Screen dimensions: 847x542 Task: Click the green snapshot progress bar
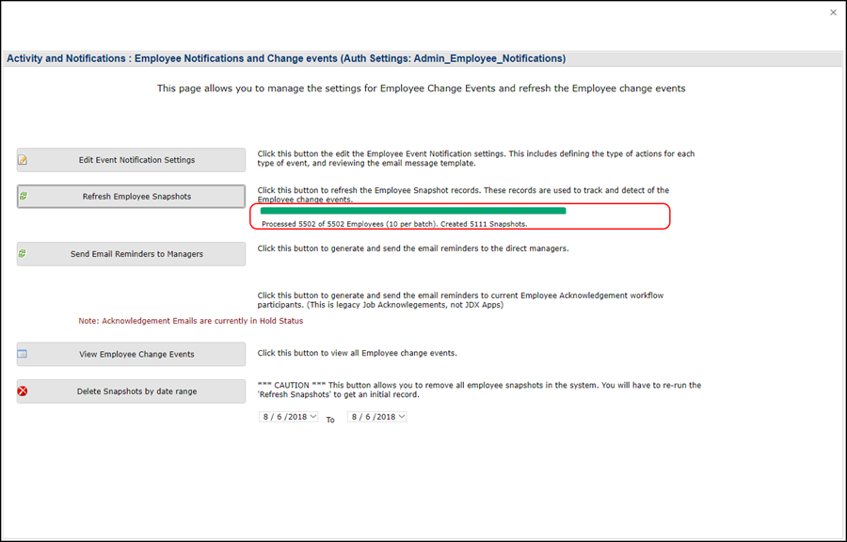click(x=413, y=211)
